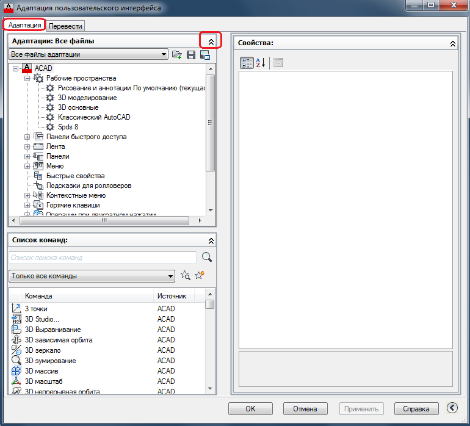Collapse the Адаптации: Все файлы panel
This screenshot has height=426, width=470.
pyautogui.click(x=211, y=42)
